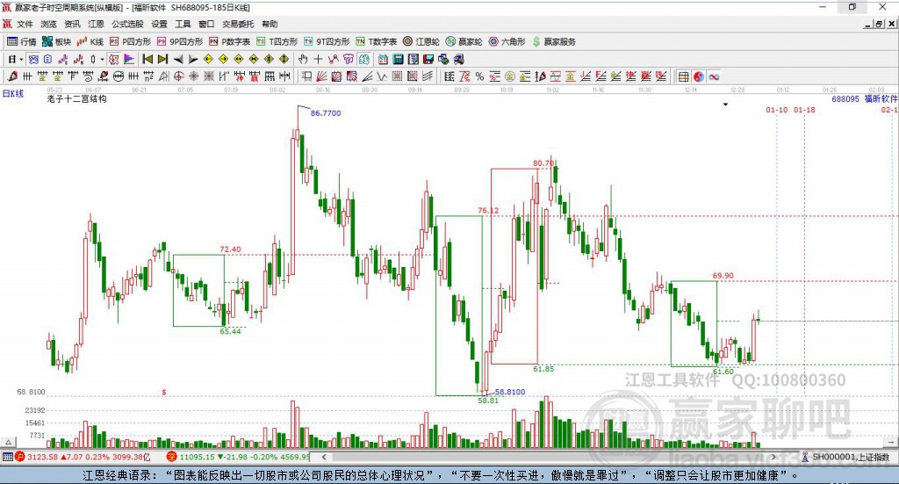
Task: Open the 江恩轮 Gann wheel
Action: coord(421,41)
